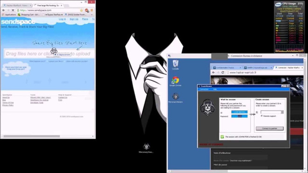This screenshot has height=173, width=308.
Task: Open Chrome menu in sendspace browser window
Action: pyautogui.click(x=91, y=10)
